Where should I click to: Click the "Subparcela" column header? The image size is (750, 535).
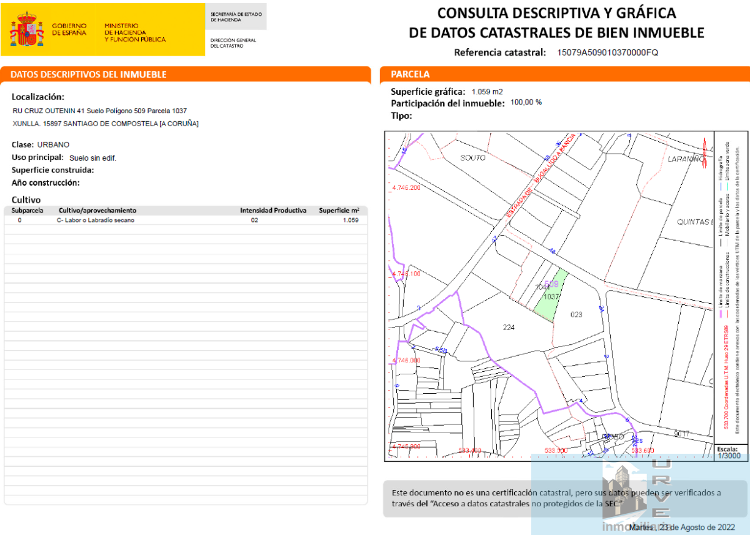pyautogui.click(x=27, y=211)
